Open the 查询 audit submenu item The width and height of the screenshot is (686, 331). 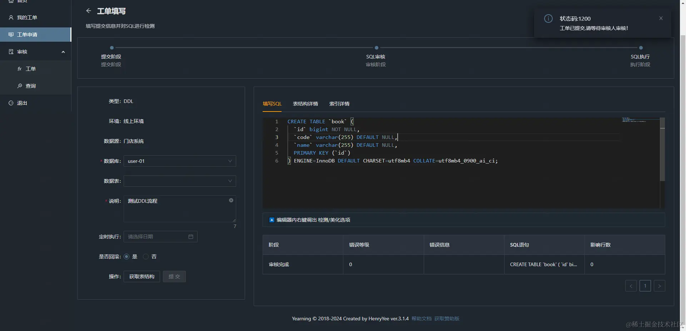(x=36, y=86)
